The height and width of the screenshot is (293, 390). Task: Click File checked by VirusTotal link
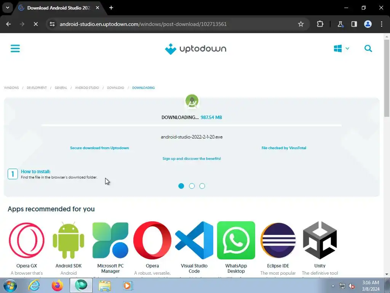(284, 148)
